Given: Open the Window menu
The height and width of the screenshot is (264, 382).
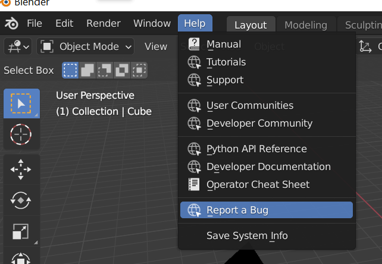Looking at the screenshot, I should coord(152,23).
